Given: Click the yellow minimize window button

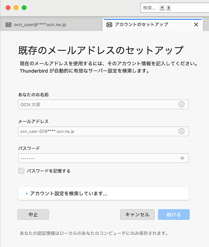Looking at the screenshot, I should point(16,8).
